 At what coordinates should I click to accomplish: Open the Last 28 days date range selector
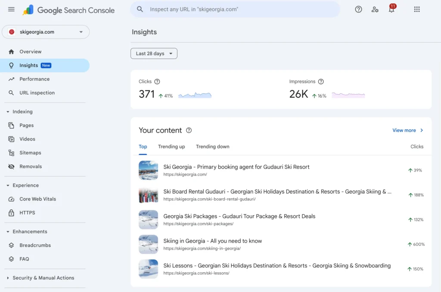(154, 53)
